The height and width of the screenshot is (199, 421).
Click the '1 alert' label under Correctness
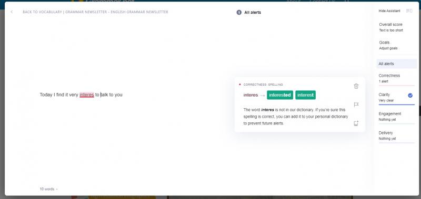(x=384, y=81)
